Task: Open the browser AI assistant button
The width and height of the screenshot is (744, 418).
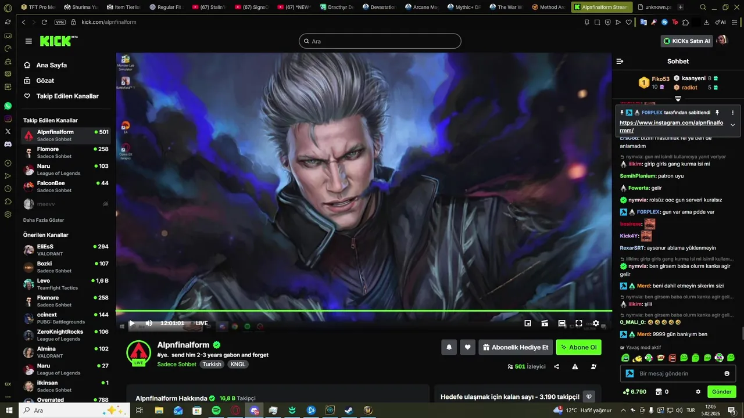Action: tap(720, 22)
